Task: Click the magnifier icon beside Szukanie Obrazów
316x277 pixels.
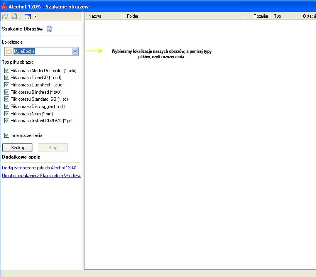Action: click(x=49, y=29)
